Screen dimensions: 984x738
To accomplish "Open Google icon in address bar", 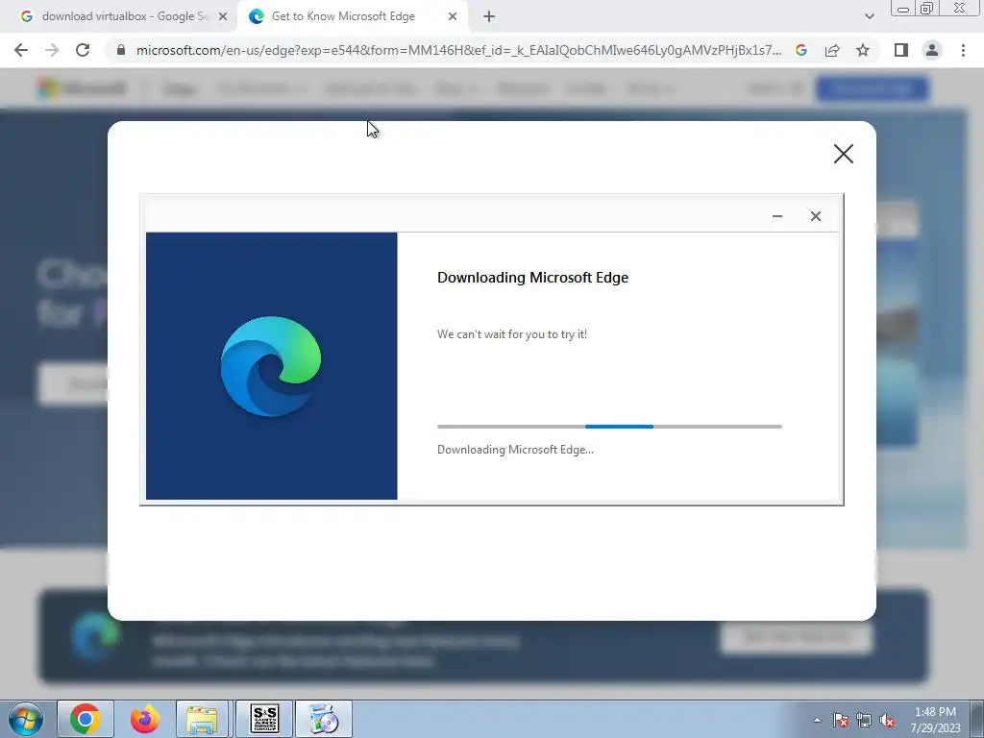I will (801, 50).
